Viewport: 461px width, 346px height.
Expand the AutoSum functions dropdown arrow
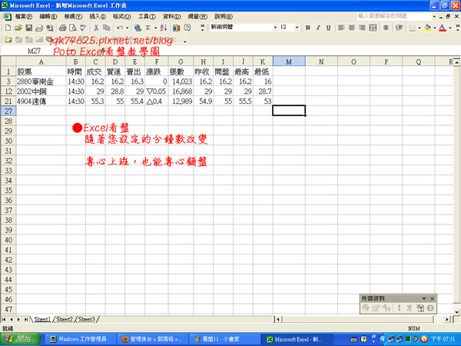pyautogui.click(x=155, y=28)
